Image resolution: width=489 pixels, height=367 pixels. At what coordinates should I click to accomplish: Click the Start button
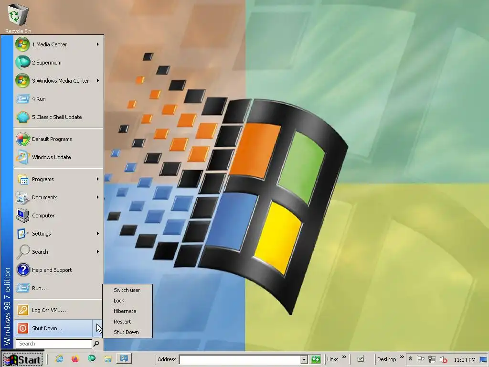22,359
